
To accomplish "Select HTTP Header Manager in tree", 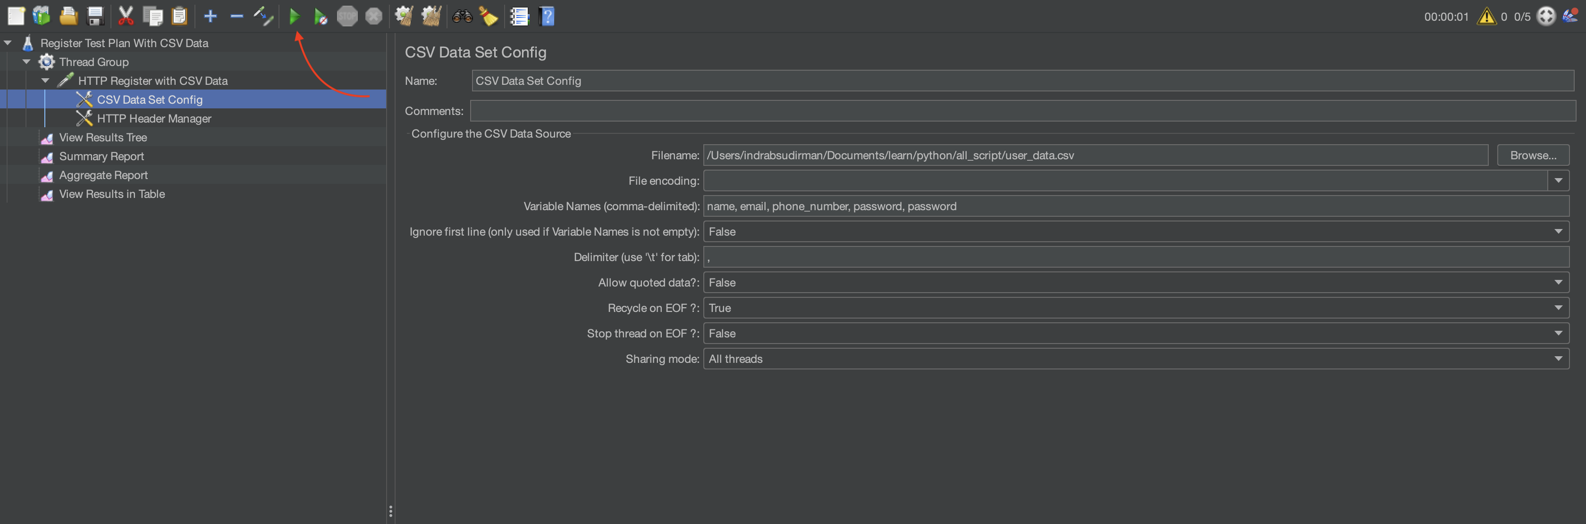I will pos(153,118).
